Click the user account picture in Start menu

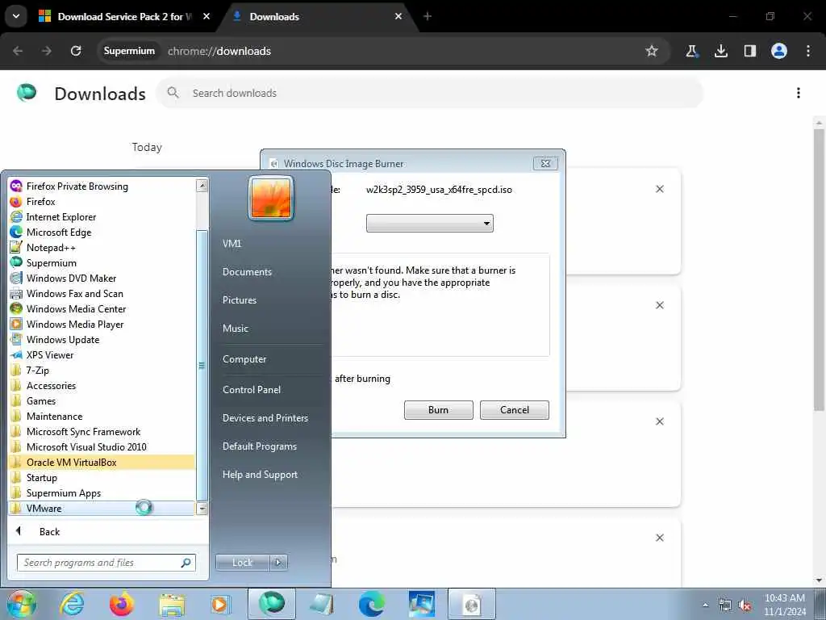[271, 198]
